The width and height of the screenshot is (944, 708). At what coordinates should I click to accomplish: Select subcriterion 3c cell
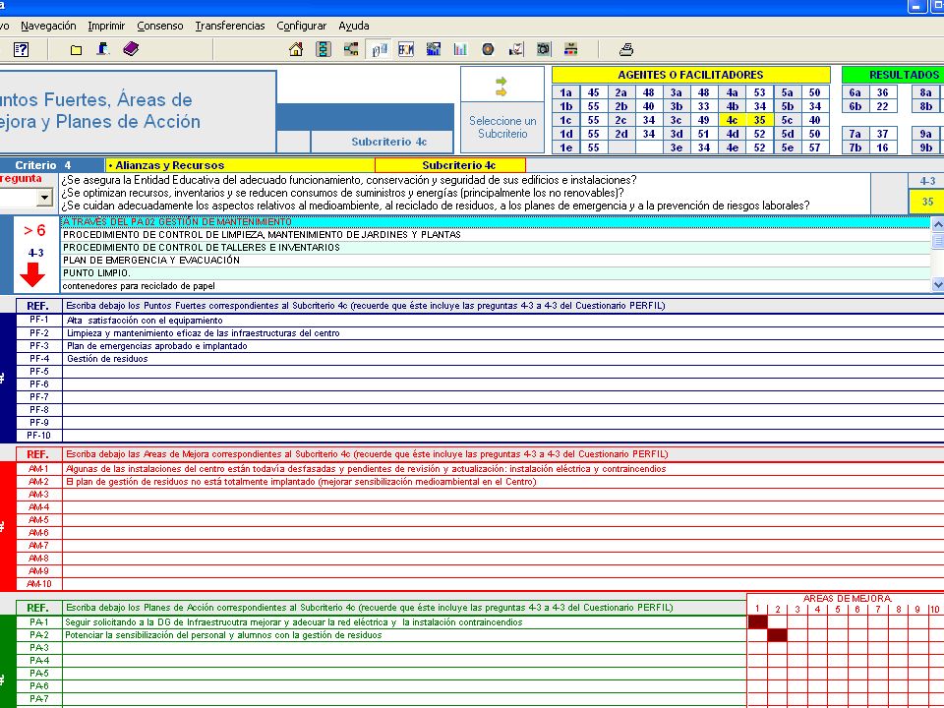[677, 120]
